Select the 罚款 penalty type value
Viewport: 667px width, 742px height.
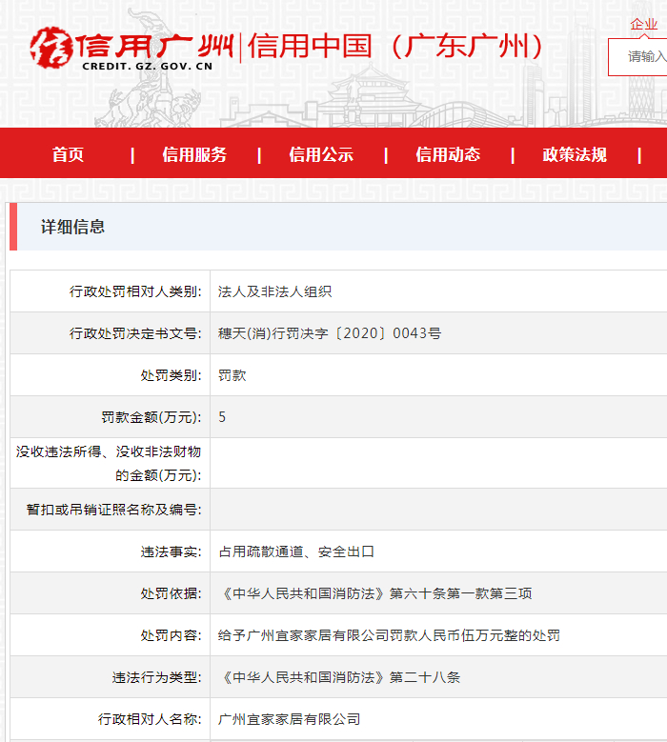tap(232, 375)
